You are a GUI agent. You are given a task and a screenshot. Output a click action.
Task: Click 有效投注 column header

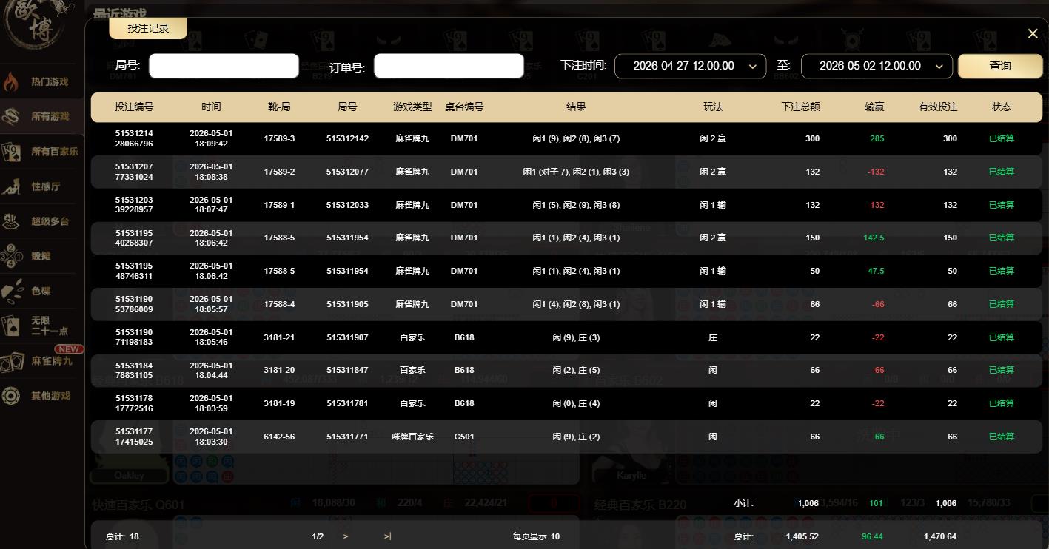(938, 107)
